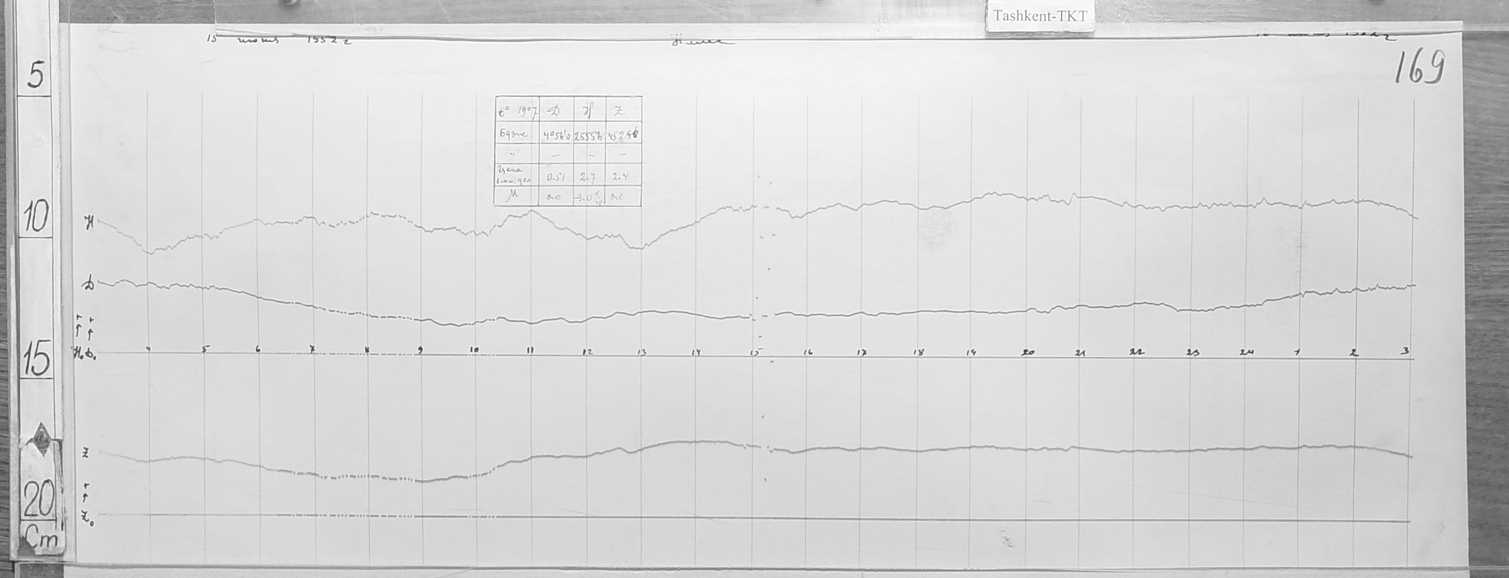Click the ruler mark labeled 5
1509x578 pixels.
tap(37, 77)
